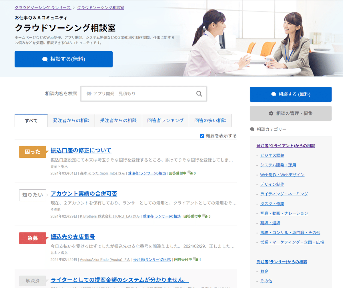Open デザイン制作 category
Viewport: 343px width, 288px height.
click(272, 184)
